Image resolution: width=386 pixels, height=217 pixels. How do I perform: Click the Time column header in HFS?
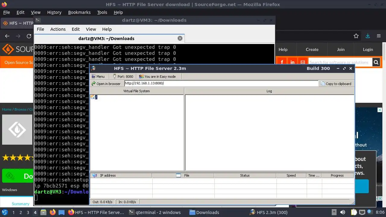coord(314,175)
